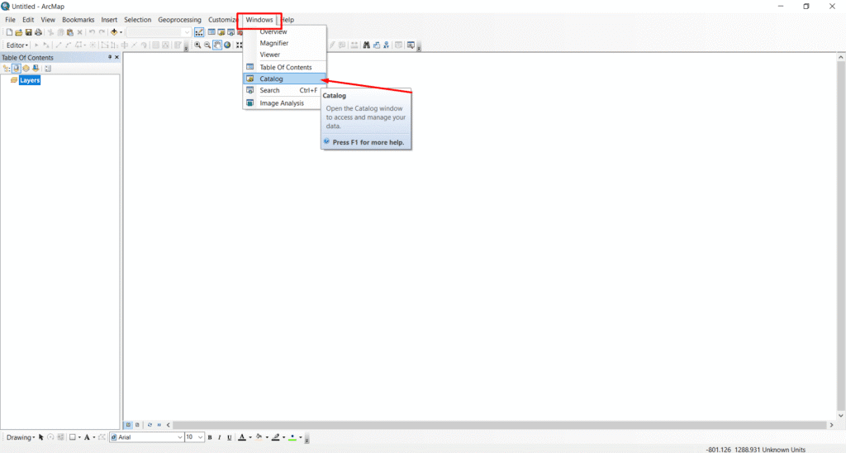Open rectangle shape dropdown arrow
Viewport: 846px width, 453px height.
click(79, 437)
